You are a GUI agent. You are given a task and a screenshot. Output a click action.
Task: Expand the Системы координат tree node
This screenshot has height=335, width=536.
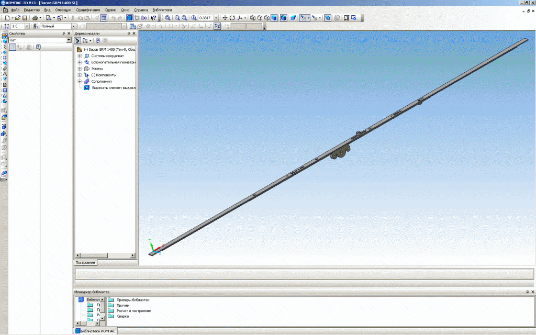[80, 55]
